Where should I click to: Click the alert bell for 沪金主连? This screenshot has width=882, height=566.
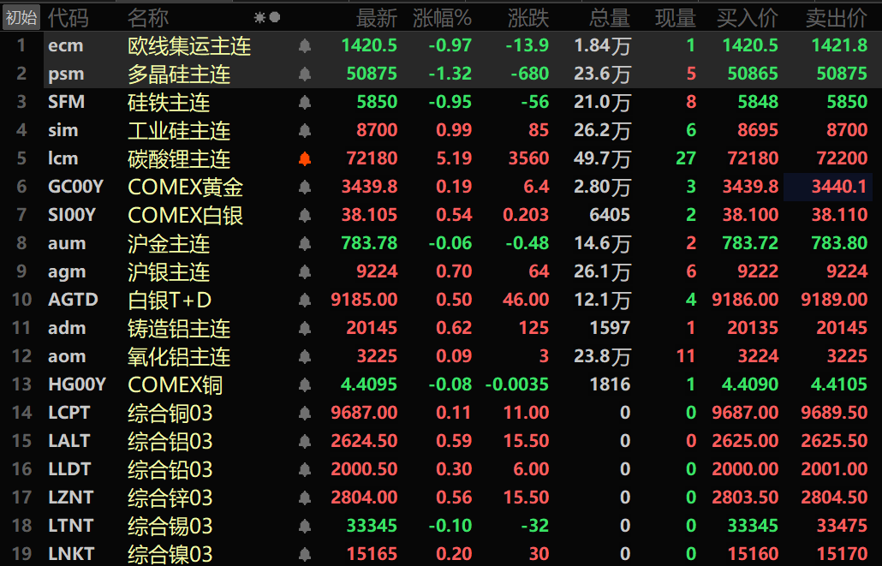click(x=305, y=244)
